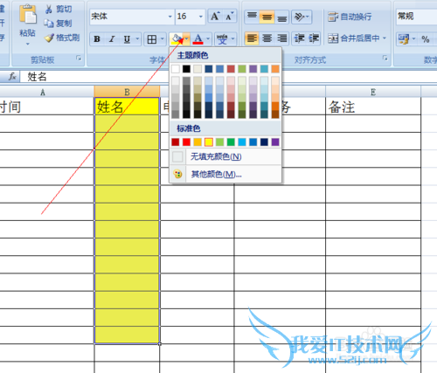Set middle vertical alignment
The width and height of the screenshot is (437, 373).
pos(267,17)
